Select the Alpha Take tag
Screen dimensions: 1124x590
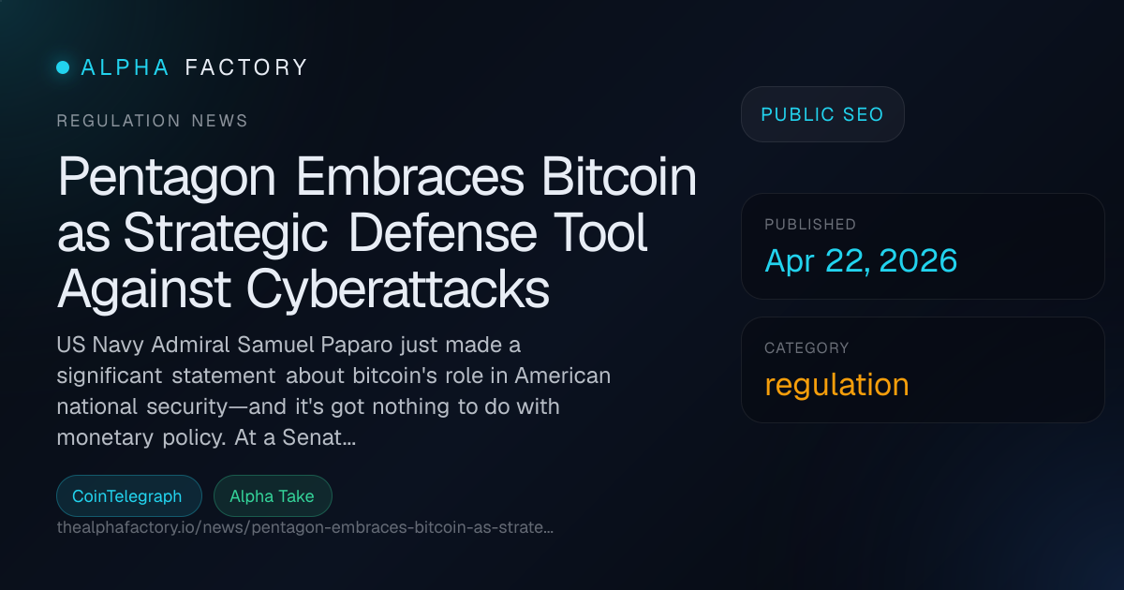(x=272, y=496)
